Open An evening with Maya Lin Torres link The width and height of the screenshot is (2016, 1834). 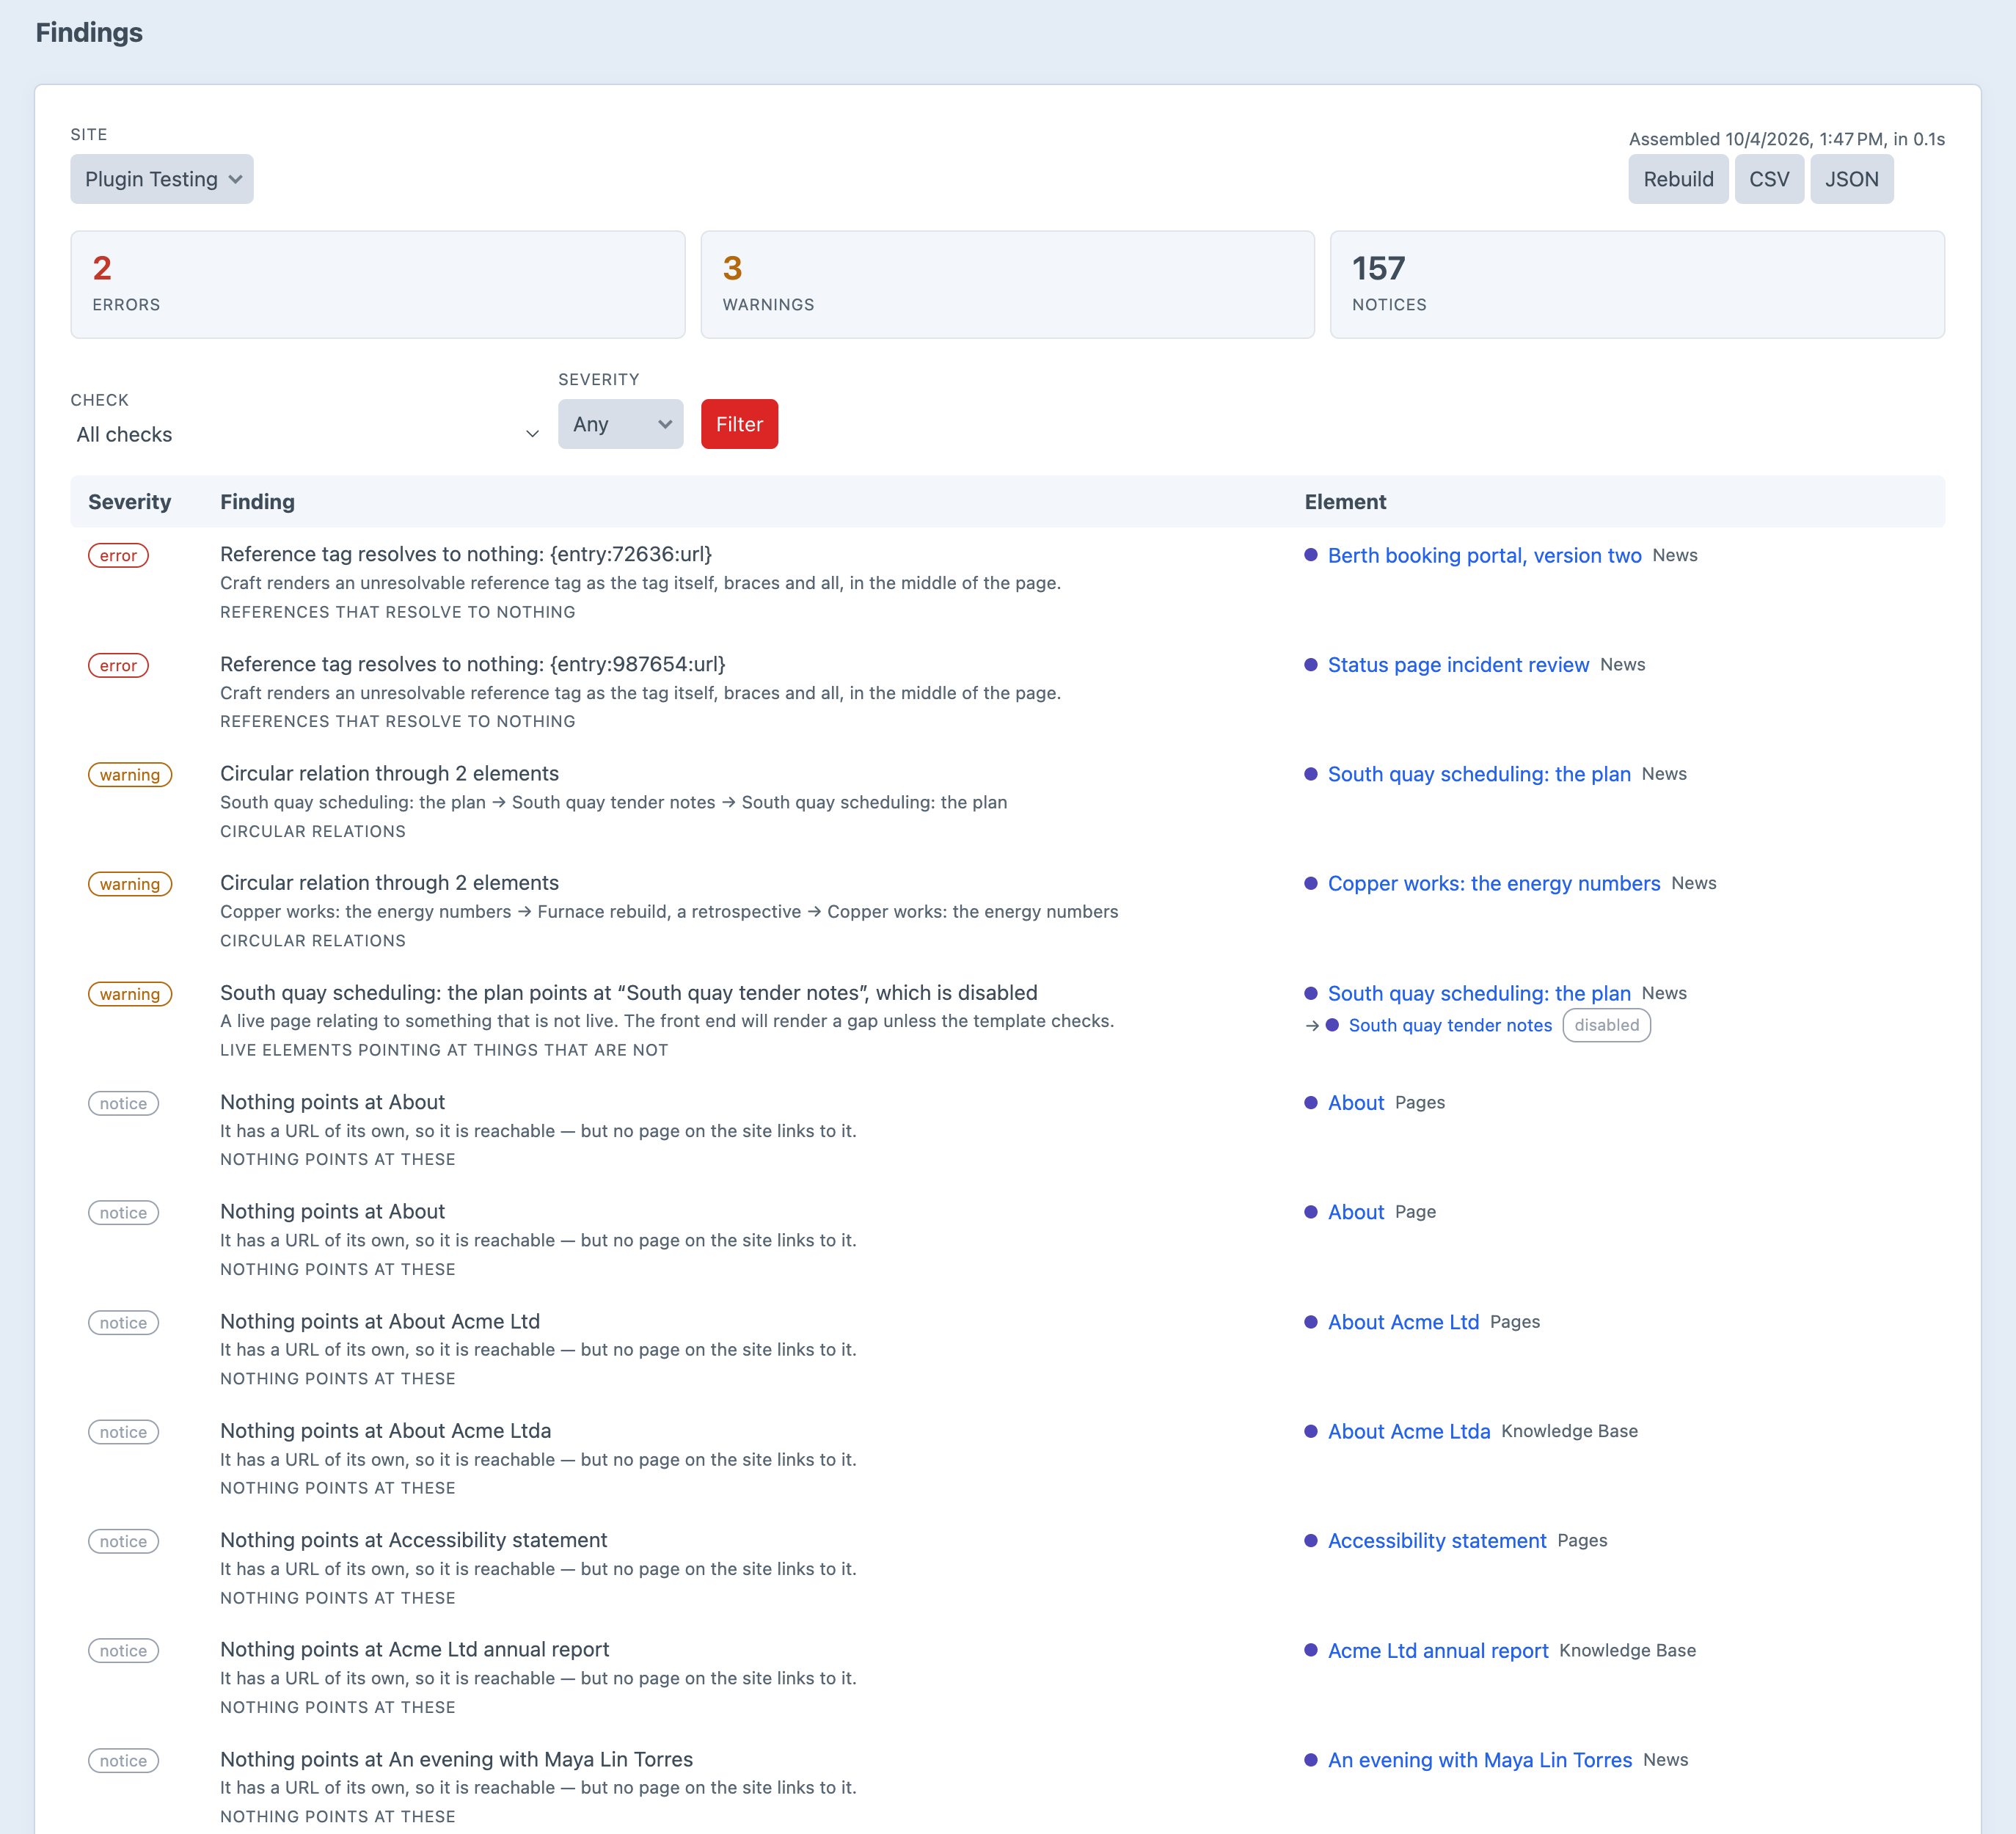click(1480, 1760)
